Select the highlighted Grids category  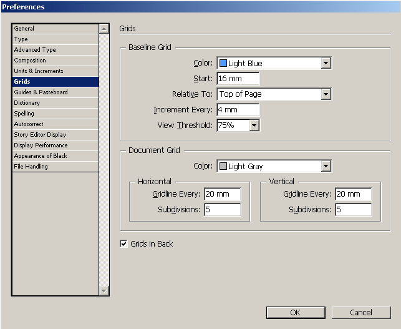pos(56,82)
